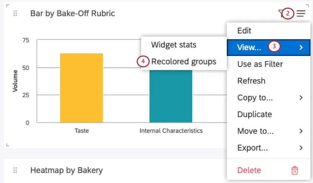
Task: Select Duplicate from the menu
Action: [254, 115]
